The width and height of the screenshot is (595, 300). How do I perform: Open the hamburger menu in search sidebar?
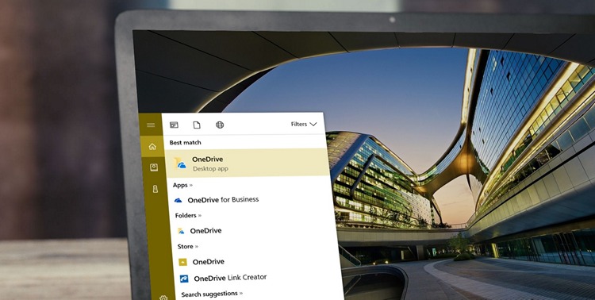(151, 125)
